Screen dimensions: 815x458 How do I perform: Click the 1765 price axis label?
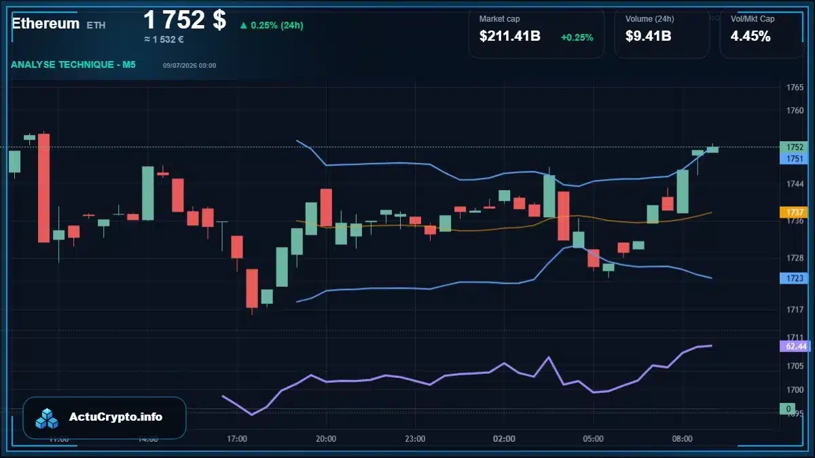(x=795, y=88)
